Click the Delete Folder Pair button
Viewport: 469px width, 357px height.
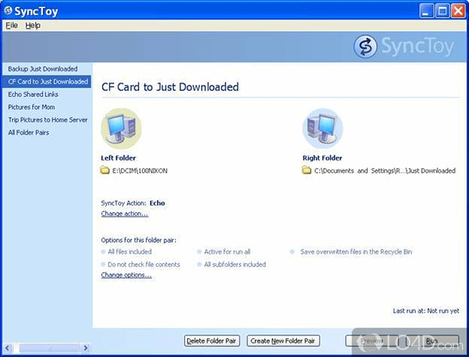pyautogui.click(x=212, y=341)
